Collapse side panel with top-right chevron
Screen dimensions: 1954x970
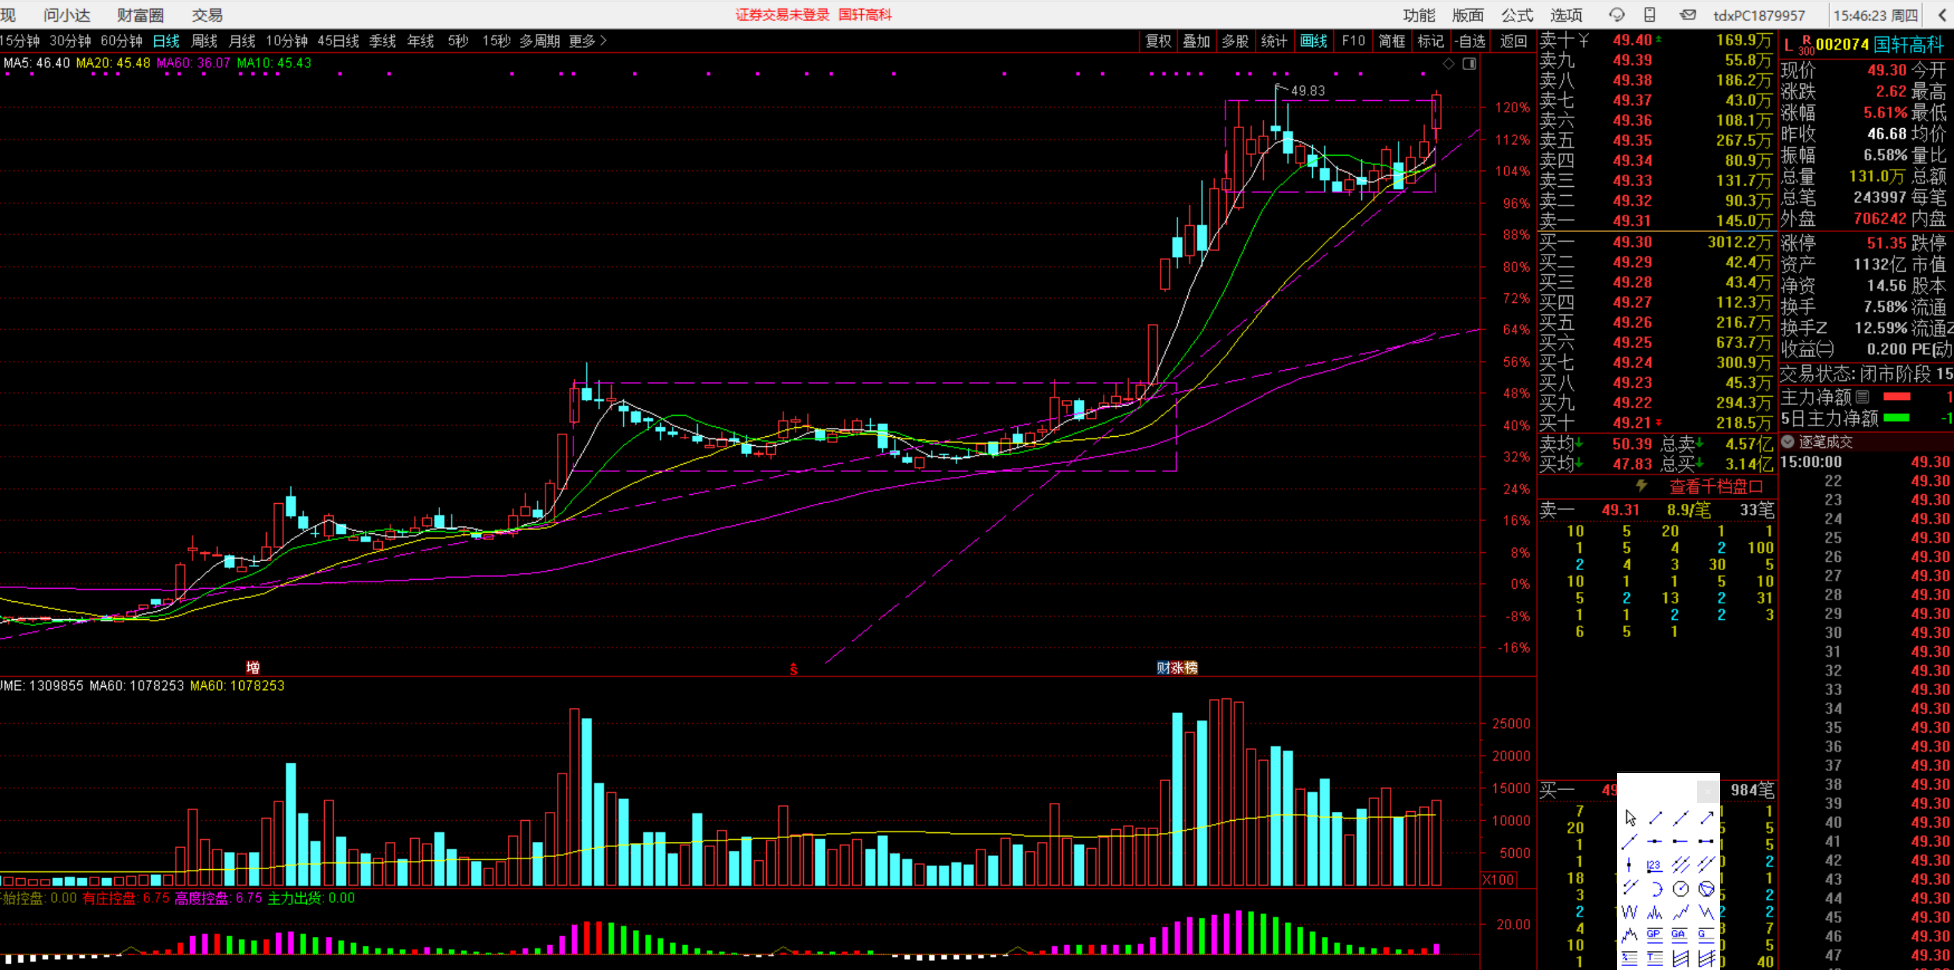1943,15
